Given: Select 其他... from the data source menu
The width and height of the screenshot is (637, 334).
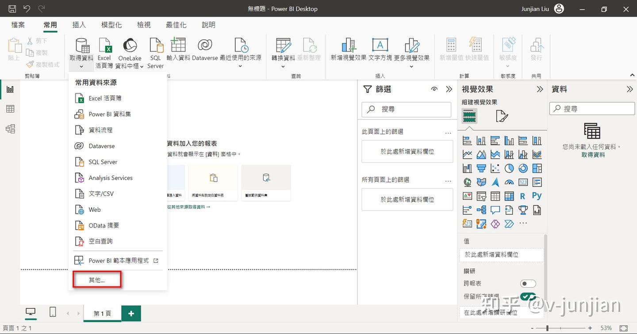Looking at the screenshot, I should (96, 280).
